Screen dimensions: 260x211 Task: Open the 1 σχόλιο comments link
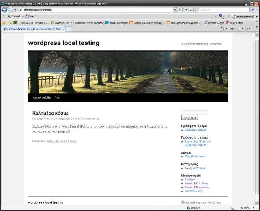(72, 141)
